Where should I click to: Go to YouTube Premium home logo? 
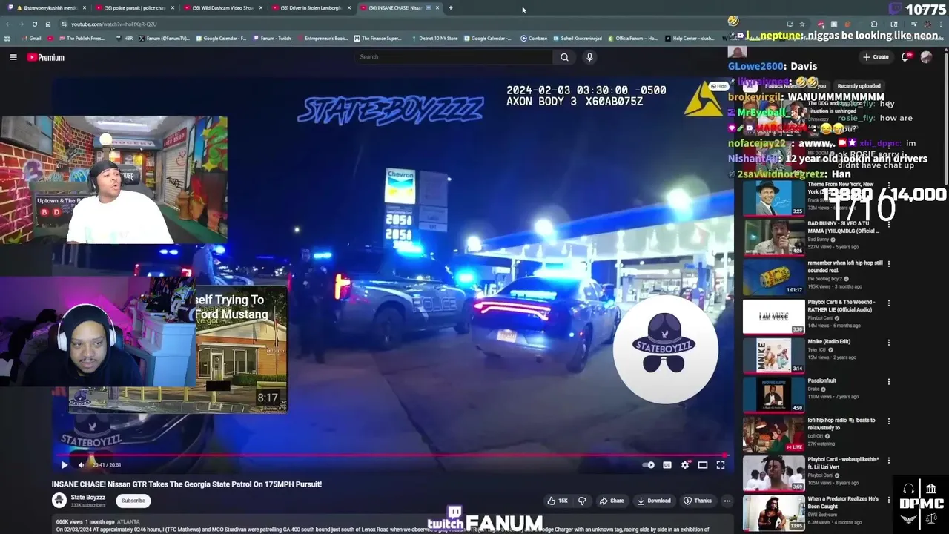(x=45, y=57)
